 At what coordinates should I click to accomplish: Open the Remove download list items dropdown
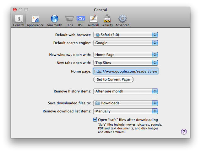tap(125, 111)
